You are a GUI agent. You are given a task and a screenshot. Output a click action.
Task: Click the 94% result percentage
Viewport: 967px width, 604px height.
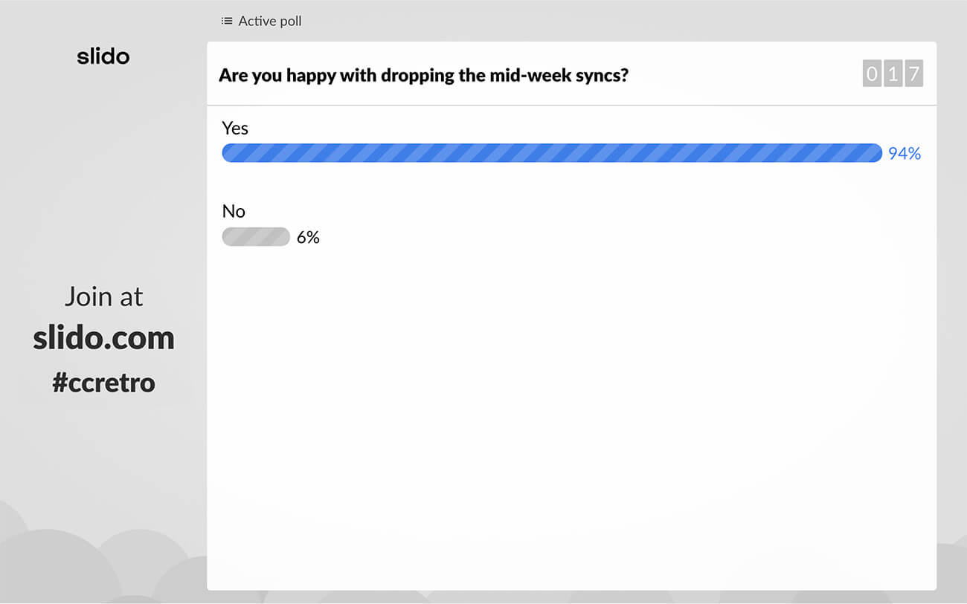click(905, 153)
